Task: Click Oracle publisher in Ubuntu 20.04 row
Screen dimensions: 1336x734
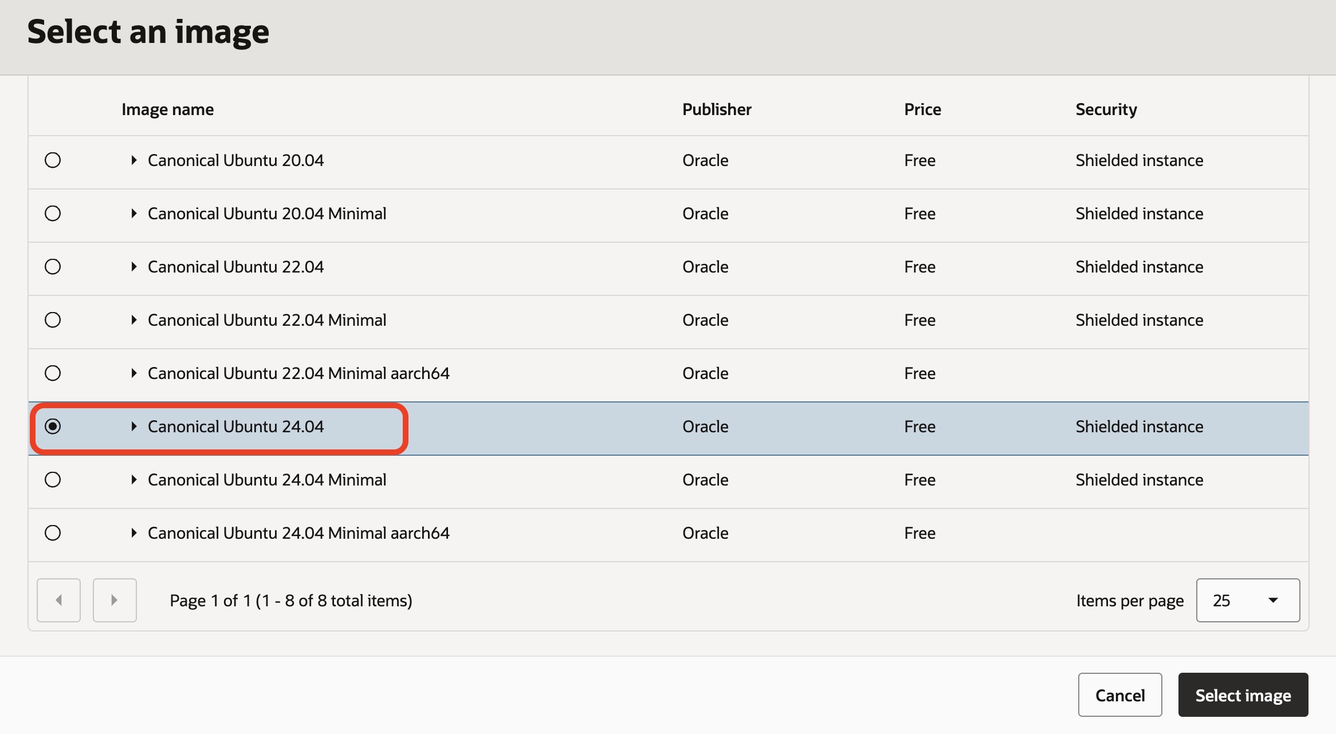Action: click(705, 160)
